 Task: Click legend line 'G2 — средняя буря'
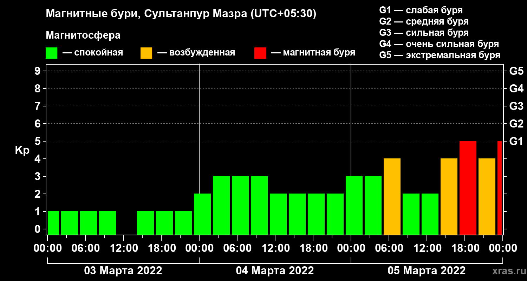(424, 21)
